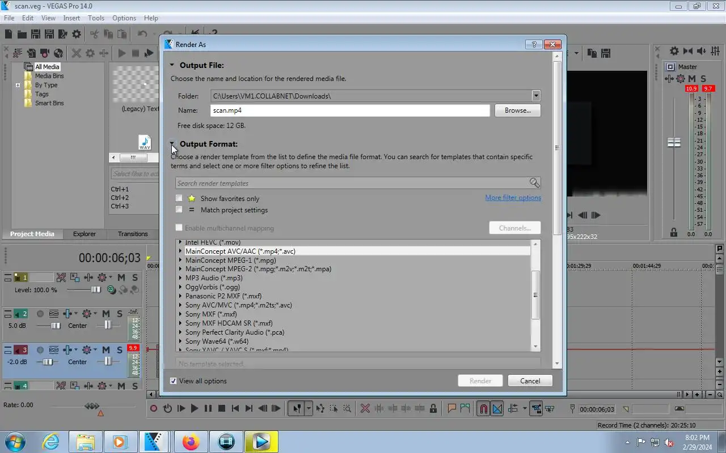
Task: Click the More filter options link
Action: (x=513, y=198)
